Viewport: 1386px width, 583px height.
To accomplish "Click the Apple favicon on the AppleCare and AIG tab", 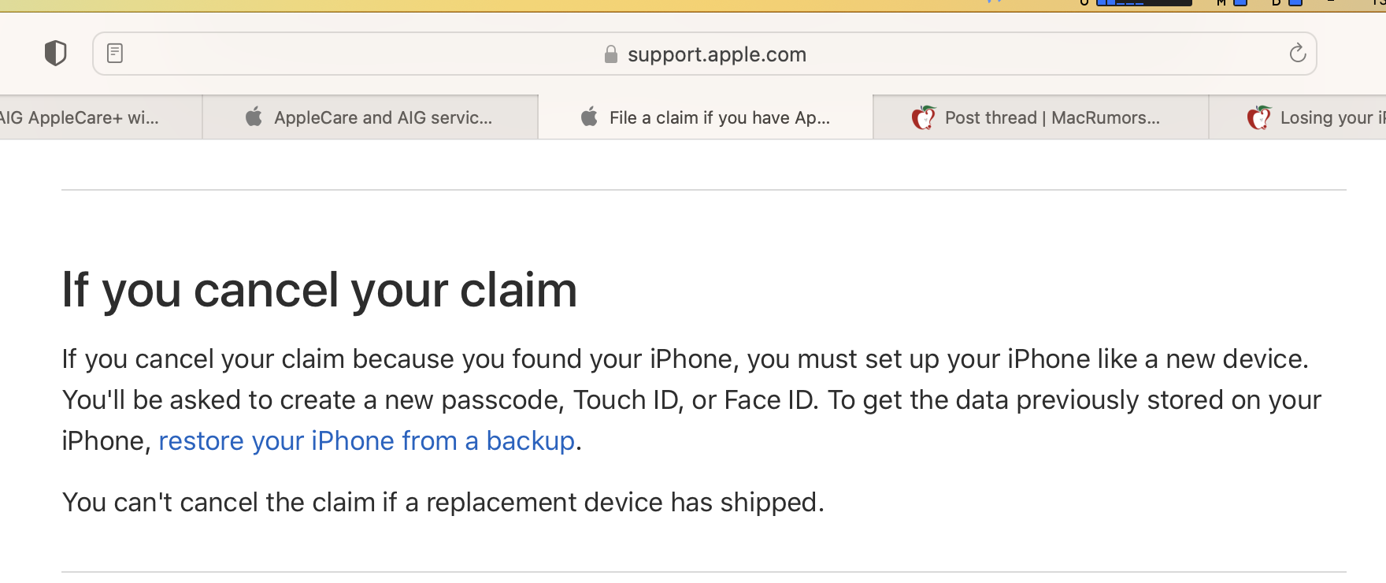I will [254, 117].
